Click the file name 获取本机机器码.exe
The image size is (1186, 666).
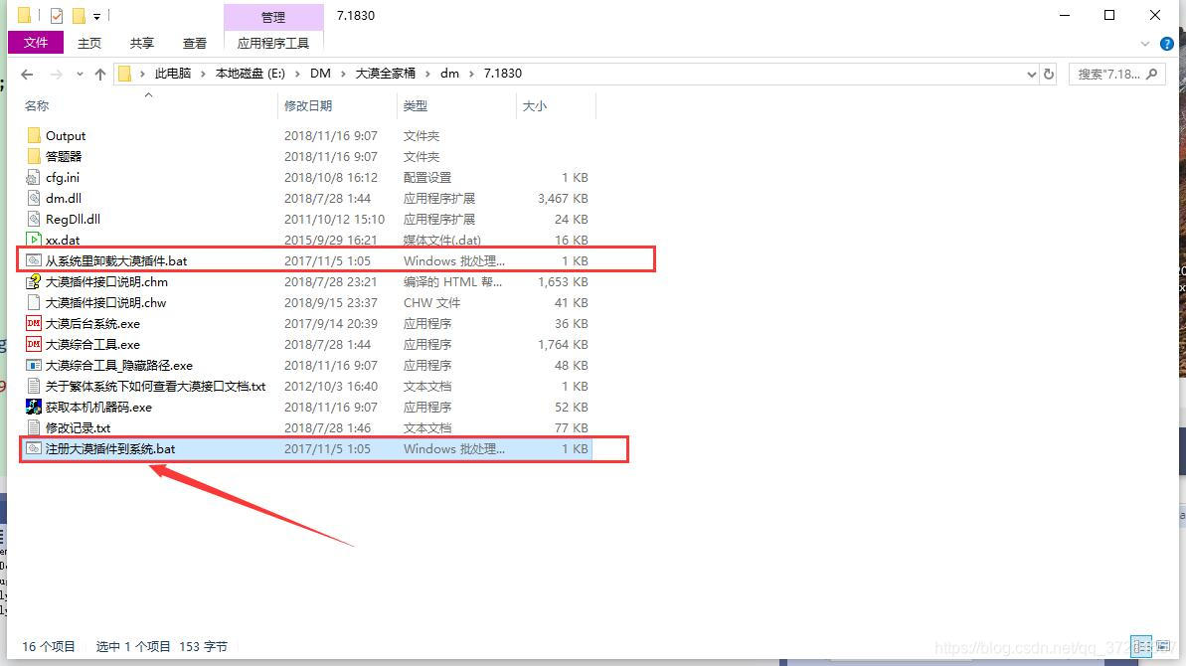98,408
